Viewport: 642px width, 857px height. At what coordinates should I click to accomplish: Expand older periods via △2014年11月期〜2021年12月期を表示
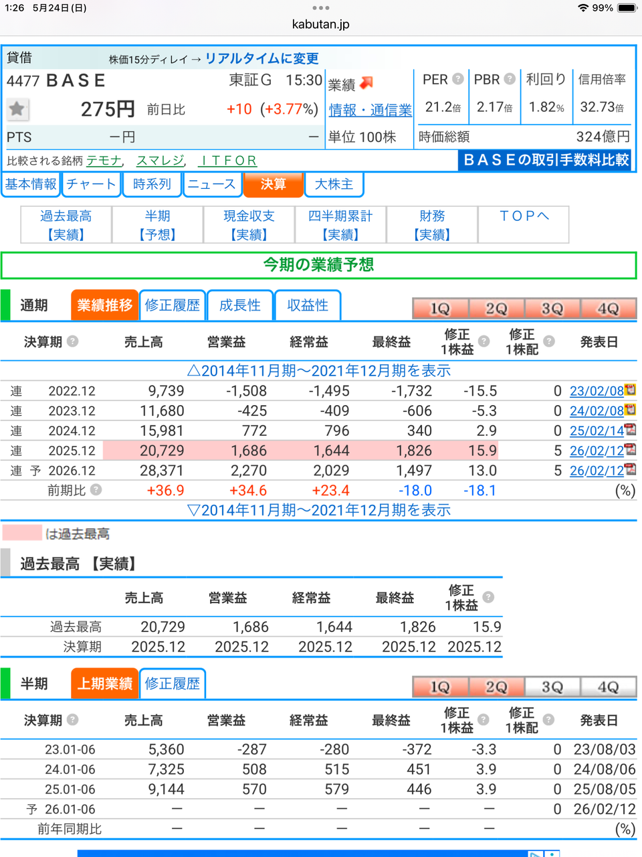tap(319, 370)
